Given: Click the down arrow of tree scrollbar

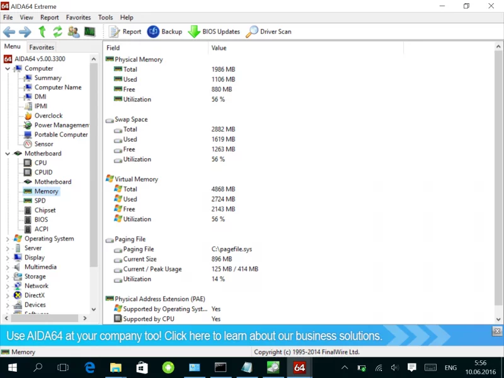Looking at the screenshot, I should coord(93,309).
